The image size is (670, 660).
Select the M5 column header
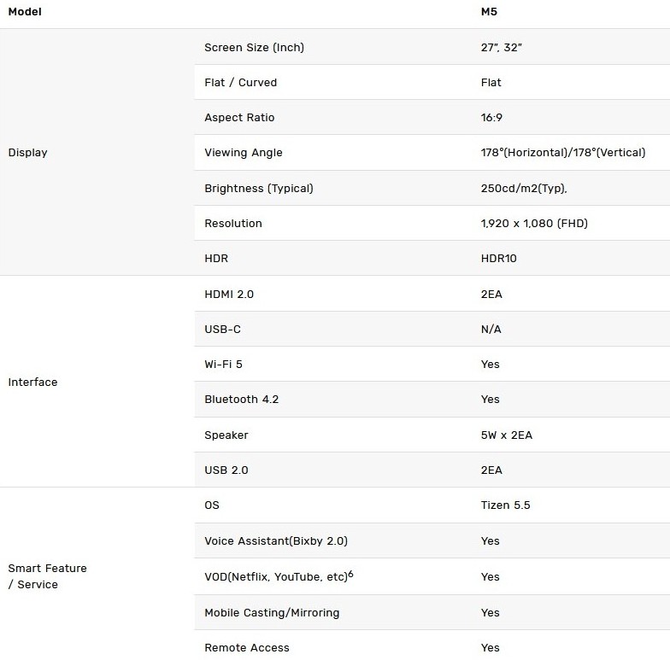tap(489, 13)
